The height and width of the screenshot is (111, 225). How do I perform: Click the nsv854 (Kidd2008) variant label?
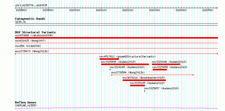28,46
